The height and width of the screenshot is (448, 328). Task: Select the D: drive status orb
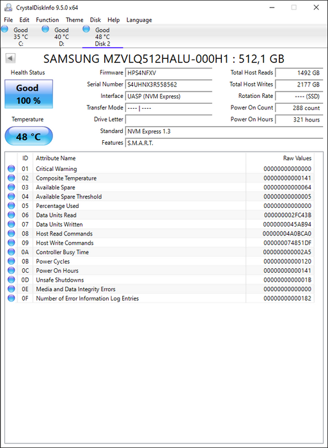point(45,29)
